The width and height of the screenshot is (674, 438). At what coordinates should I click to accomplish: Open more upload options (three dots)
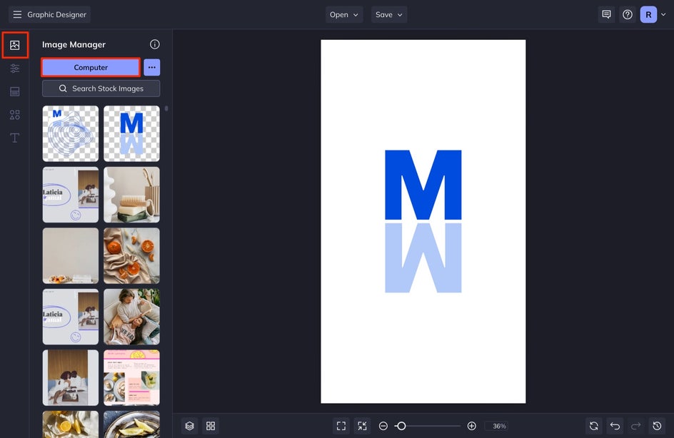(152, 68)
